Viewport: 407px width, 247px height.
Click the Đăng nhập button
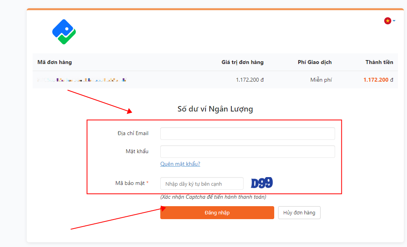(217, 212)
